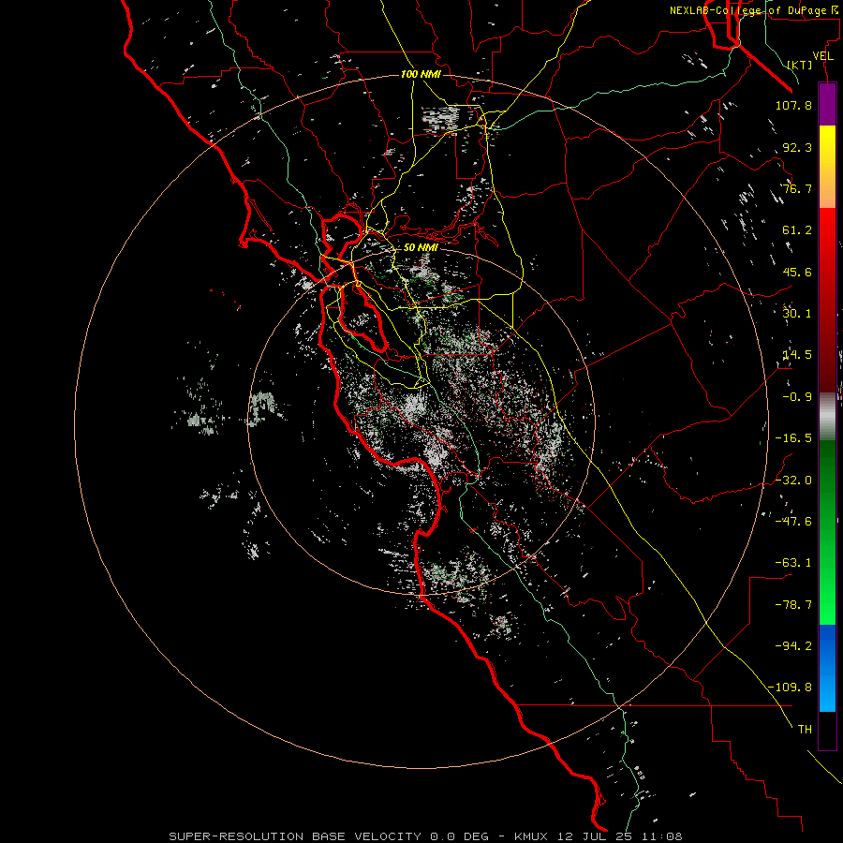Click the Super-Resolution Base Velocity KMUX caption
843x843 pixels.
[425, 836]
